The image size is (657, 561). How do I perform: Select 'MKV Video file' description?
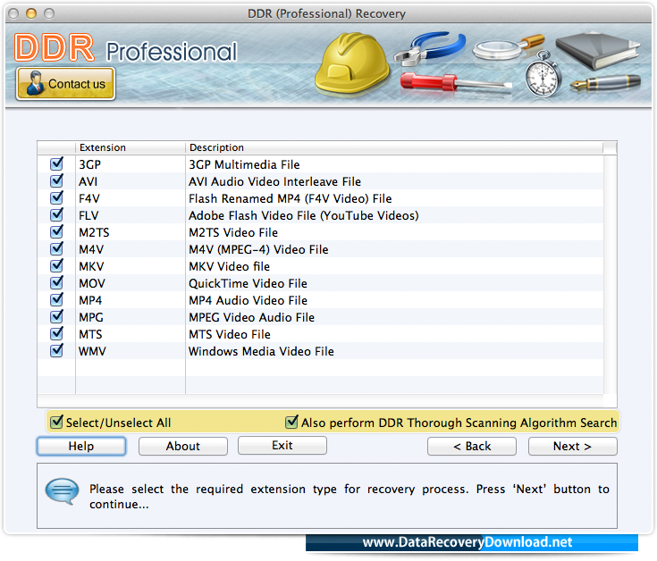tap(229, 266)
